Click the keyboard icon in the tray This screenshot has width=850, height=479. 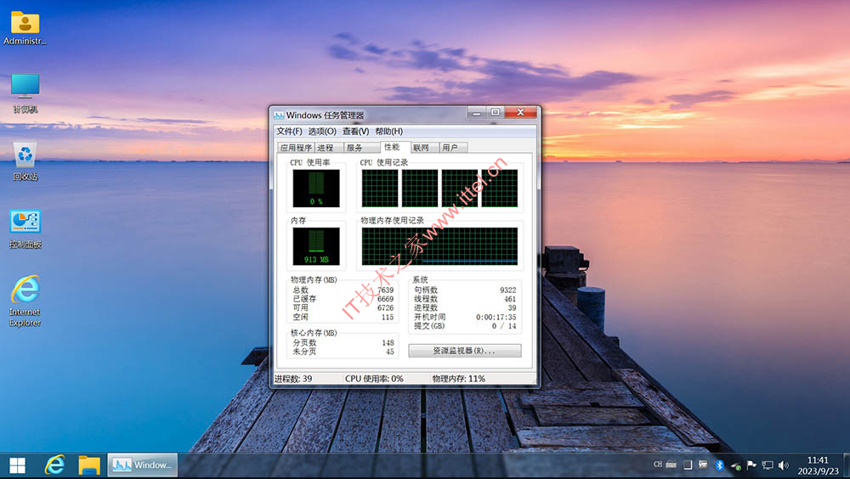671,465
